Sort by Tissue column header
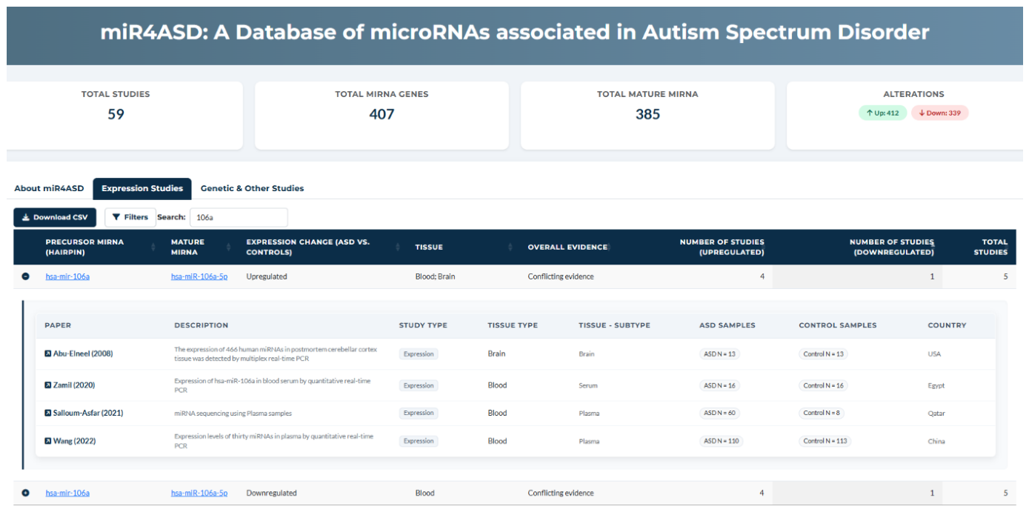Viewport: 1029px width, 512px height. tap(464, 247)
